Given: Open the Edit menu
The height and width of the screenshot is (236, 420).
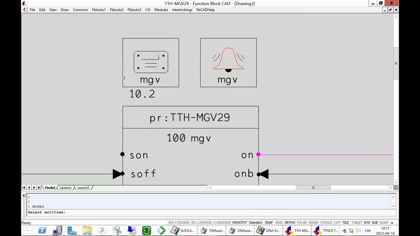Looking at the screenshot, I should click(42, 10).
